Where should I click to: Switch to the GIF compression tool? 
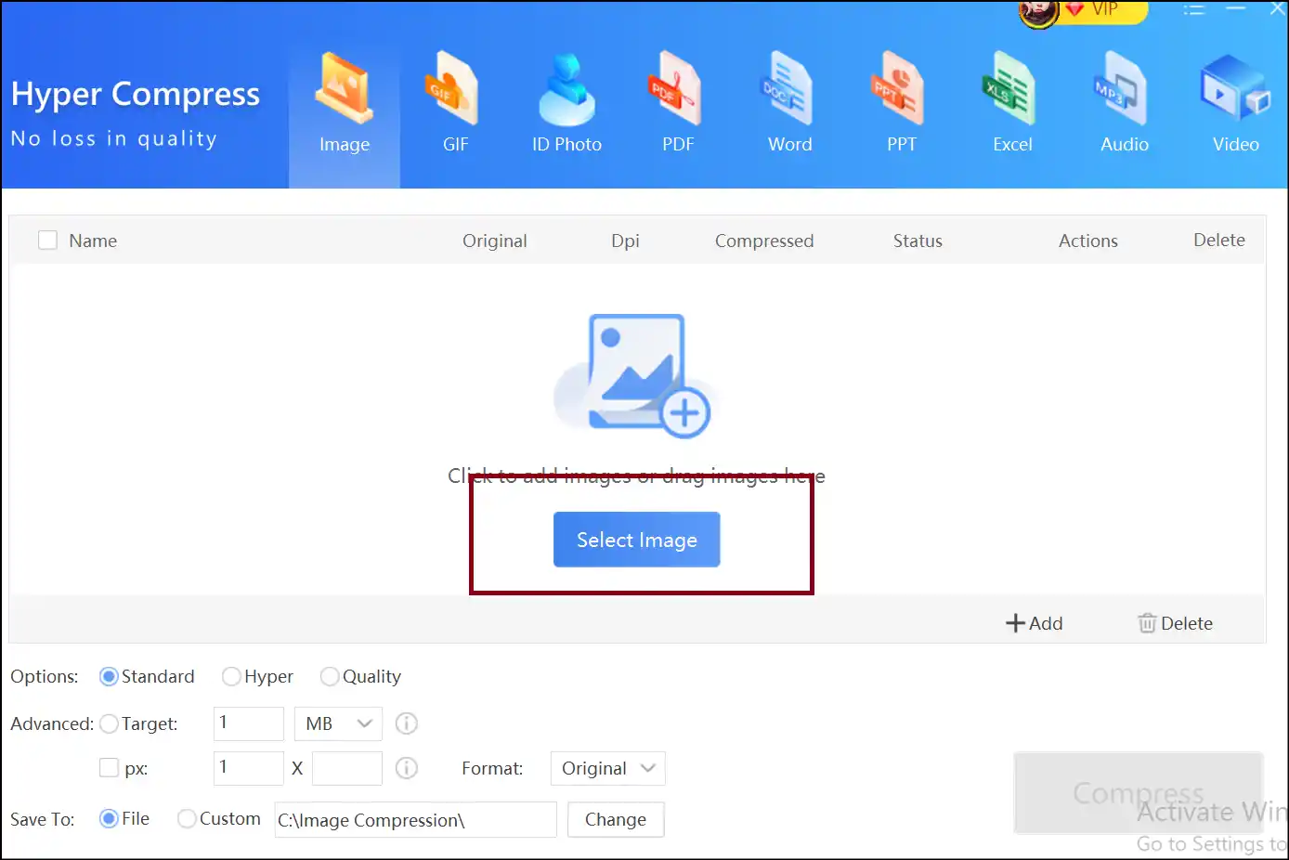455,104
